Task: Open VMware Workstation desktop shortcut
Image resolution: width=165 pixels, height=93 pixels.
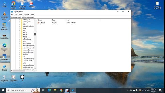Action: (4, 26)
